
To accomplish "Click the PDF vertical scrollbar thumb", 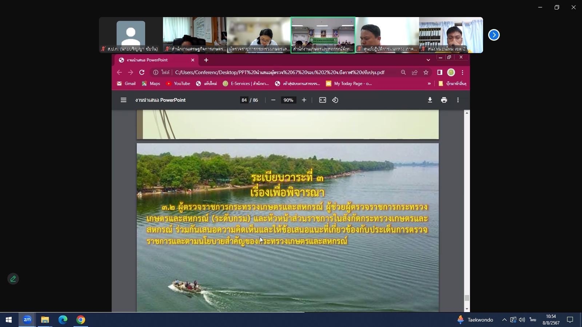I will pos(467,298).
